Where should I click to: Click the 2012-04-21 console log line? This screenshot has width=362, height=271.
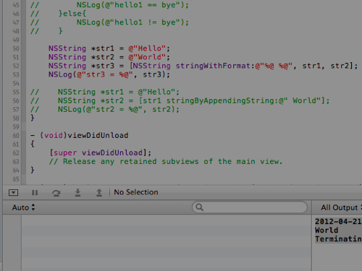[338, 222]
